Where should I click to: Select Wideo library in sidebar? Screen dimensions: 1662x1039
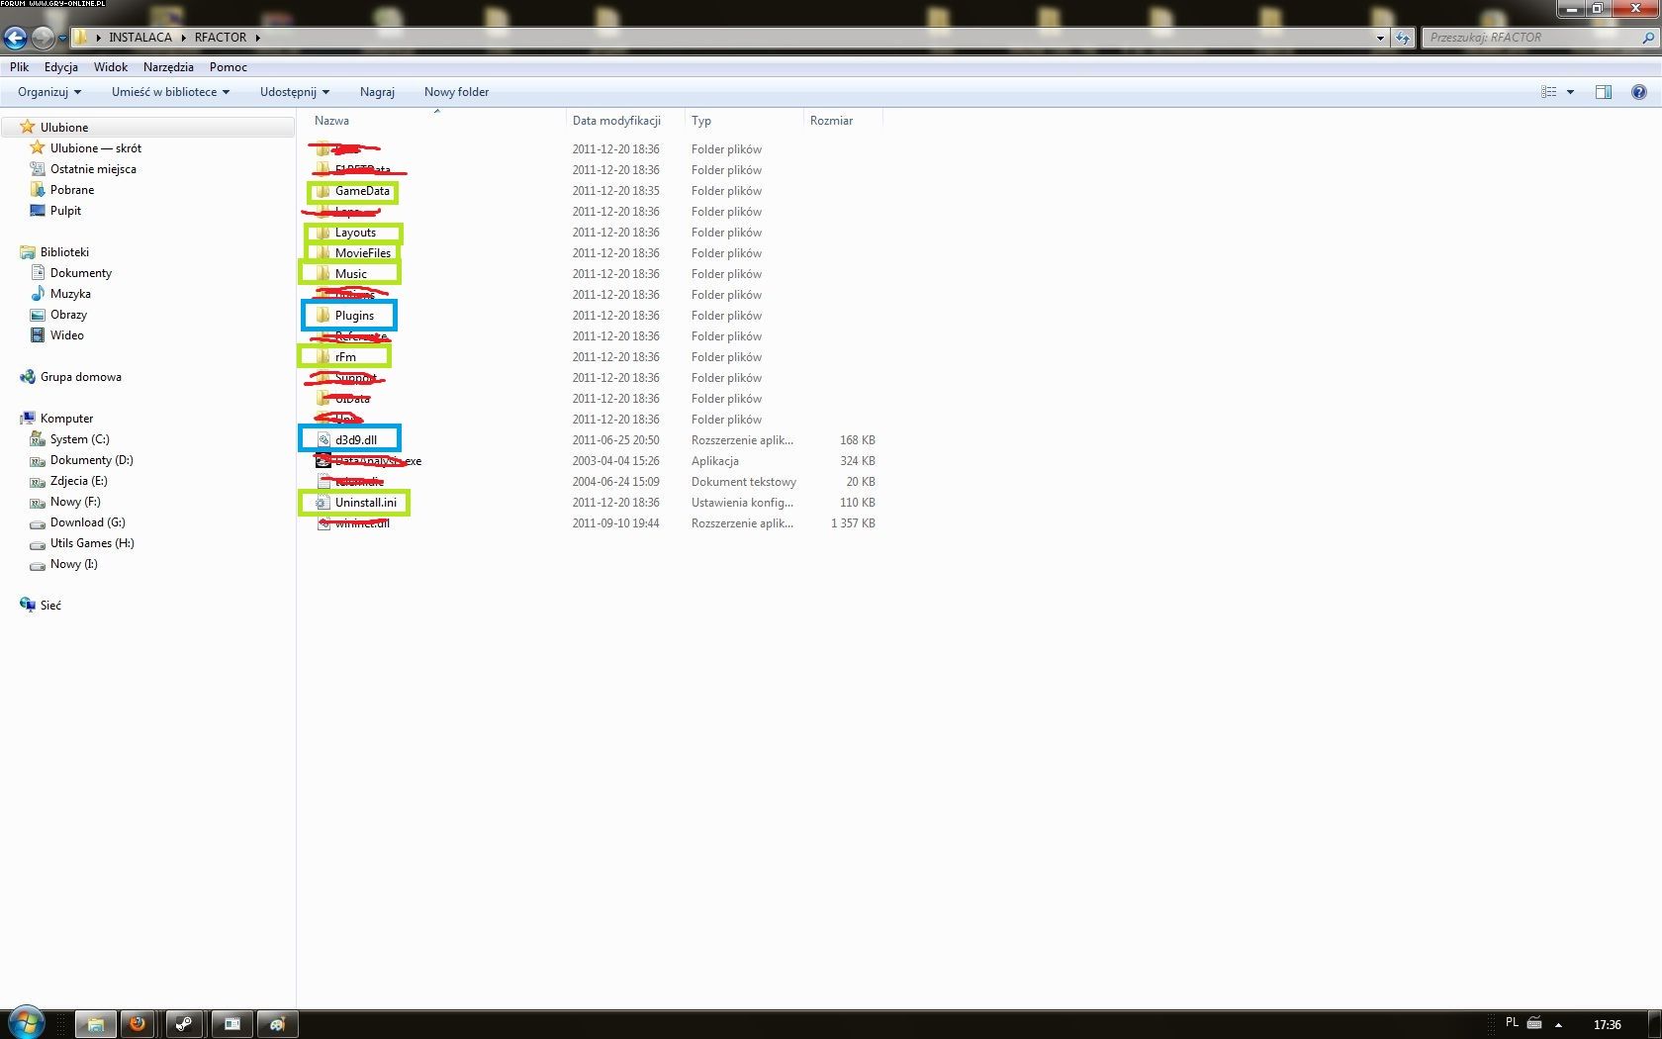(x=66, y=335)
